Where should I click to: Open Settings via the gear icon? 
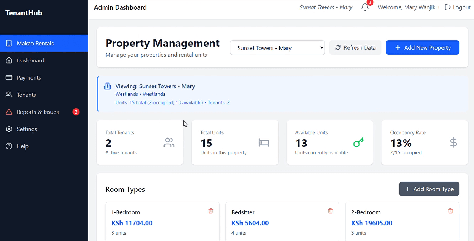(x=9, y=129)
